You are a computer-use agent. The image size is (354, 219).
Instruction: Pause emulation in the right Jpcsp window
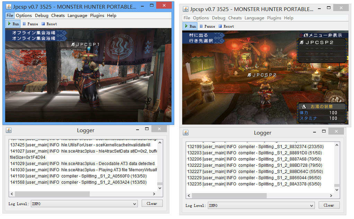point(207,26)
